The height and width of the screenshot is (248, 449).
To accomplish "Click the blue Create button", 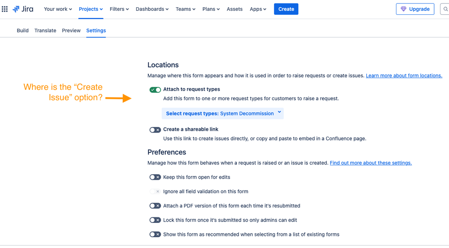I will point(286,9).
